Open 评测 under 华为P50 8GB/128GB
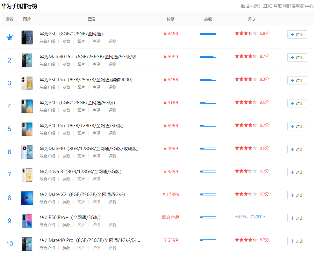Screen dimensions: 316x256 pyautogui.click(x=112, y=41)
